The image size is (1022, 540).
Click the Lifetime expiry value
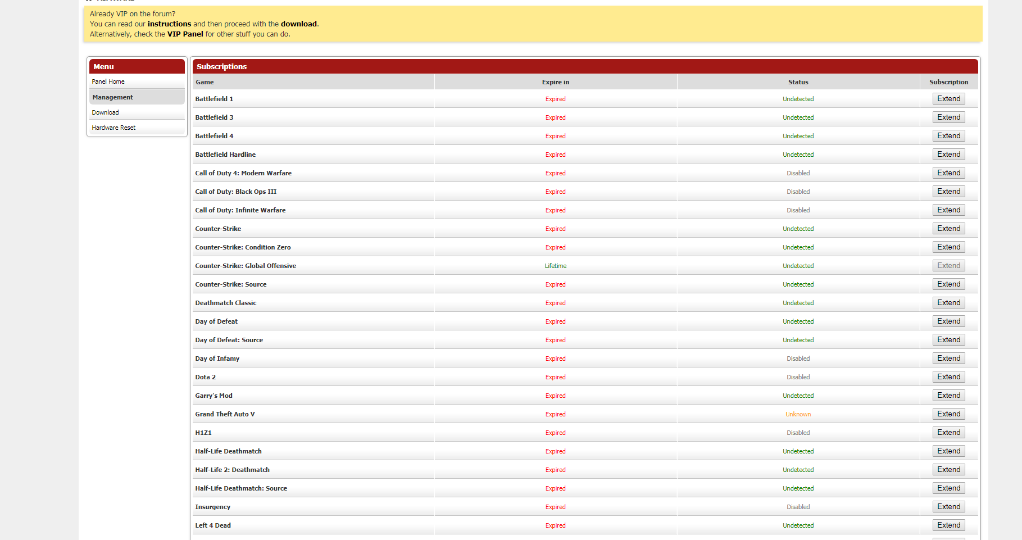pos(556,266)
